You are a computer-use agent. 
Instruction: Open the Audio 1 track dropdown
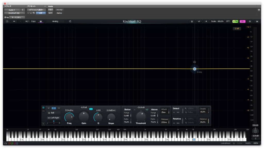12,10
